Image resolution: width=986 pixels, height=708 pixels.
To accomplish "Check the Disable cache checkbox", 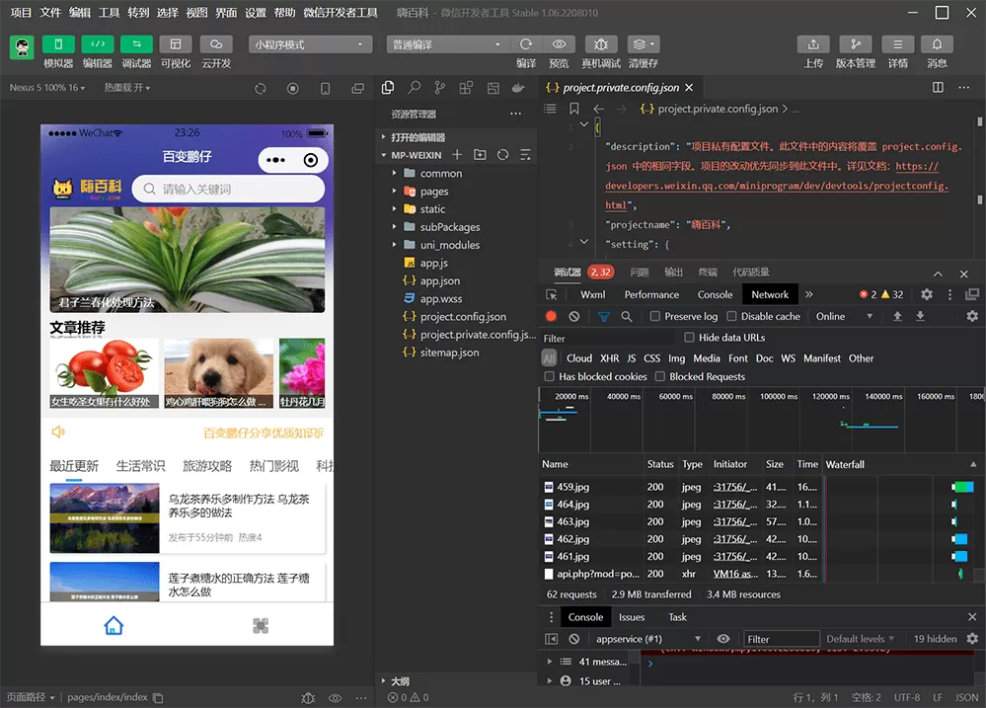I will pos(731,316).
